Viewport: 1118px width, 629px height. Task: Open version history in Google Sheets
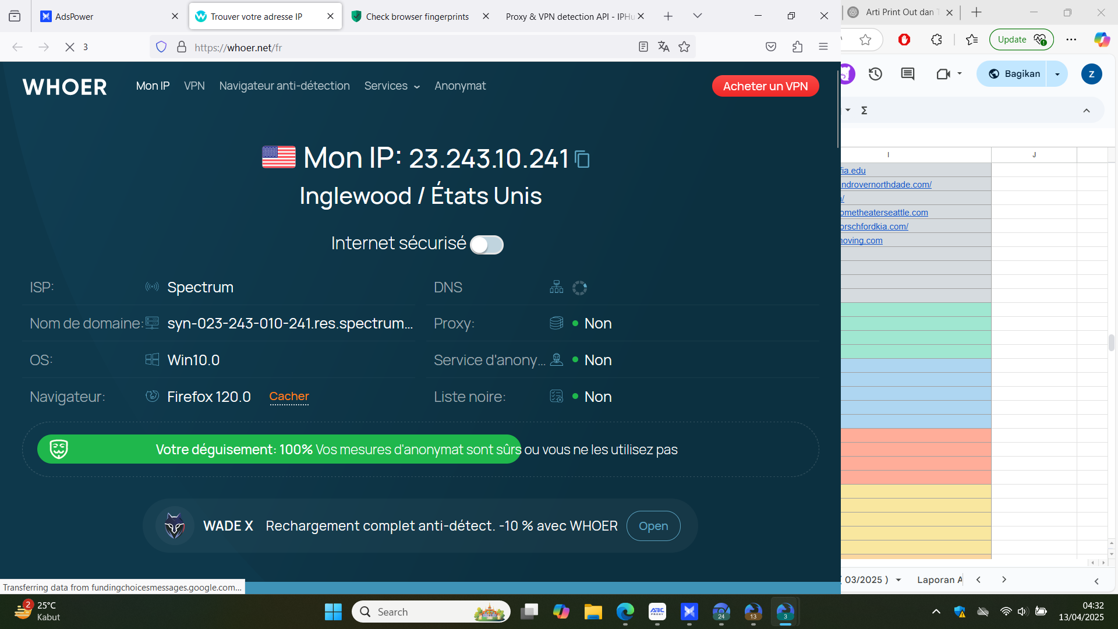point(876,74)
